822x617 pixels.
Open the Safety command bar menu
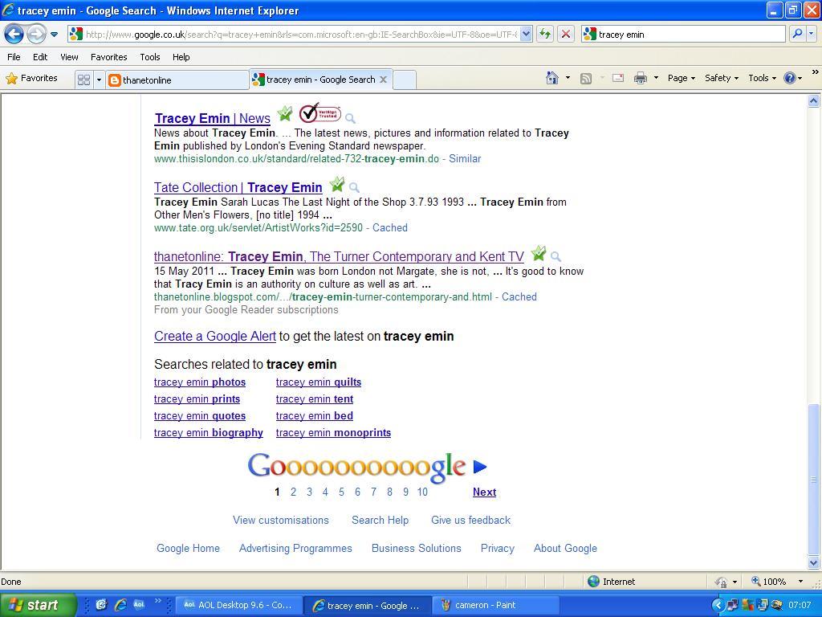(722, 78)
